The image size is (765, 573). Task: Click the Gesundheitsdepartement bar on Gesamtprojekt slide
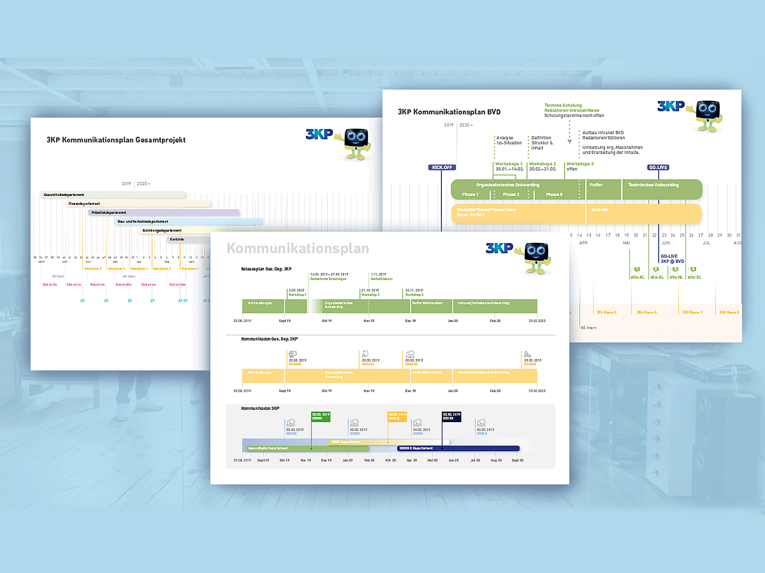pos(113,195)
